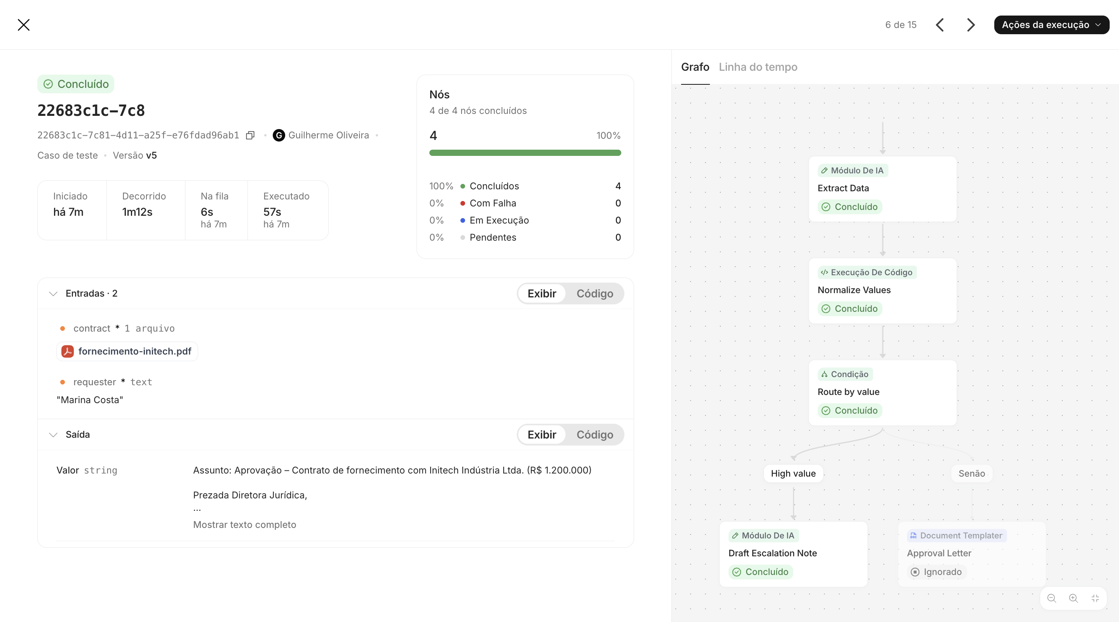
Task: Click Mostrar texto completo link
Action: click(244, 525)
